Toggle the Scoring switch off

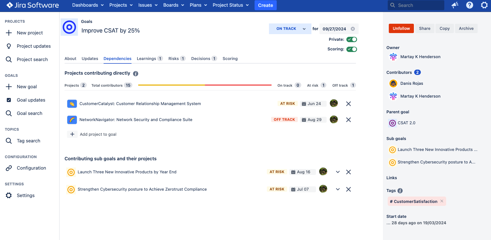point(351,49)
